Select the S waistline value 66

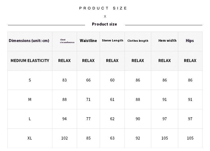[89, 80]
